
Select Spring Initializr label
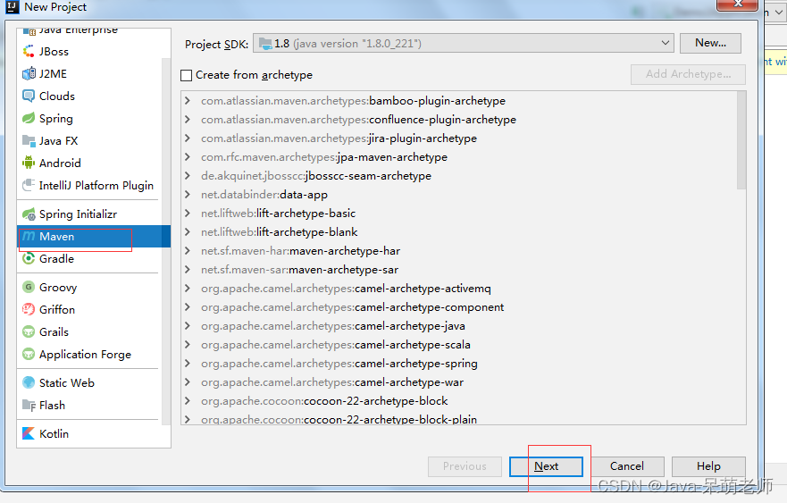point(78,214)
